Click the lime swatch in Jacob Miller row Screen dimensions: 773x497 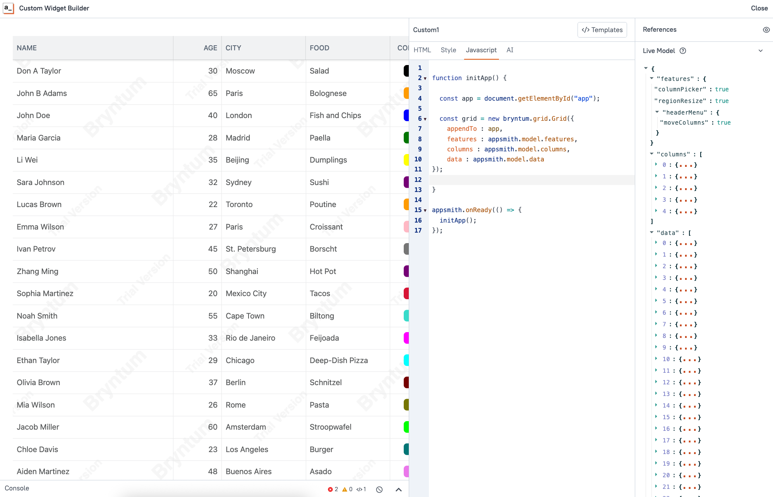[x=406, y=427]
